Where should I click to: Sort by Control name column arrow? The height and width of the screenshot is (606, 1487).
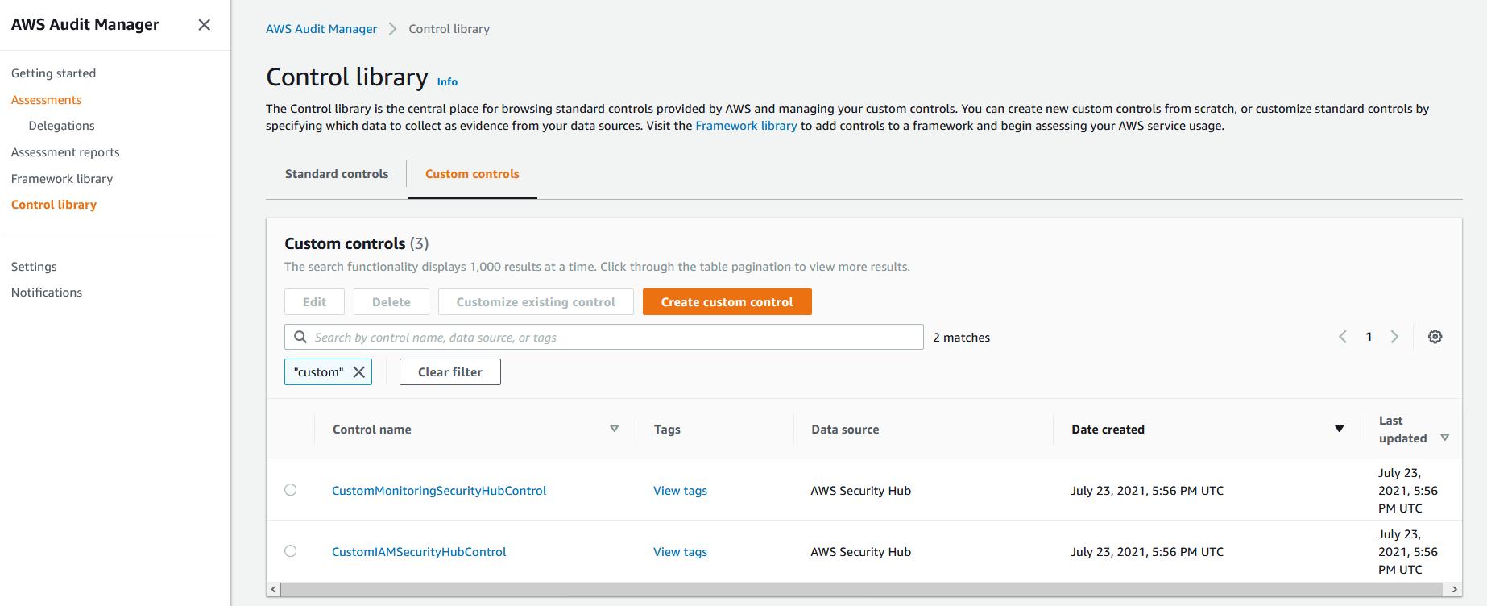(x=615, y=429)
